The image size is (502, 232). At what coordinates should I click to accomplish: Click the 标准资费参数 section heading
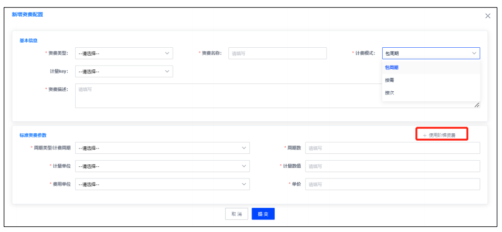(x=33, y=135)
